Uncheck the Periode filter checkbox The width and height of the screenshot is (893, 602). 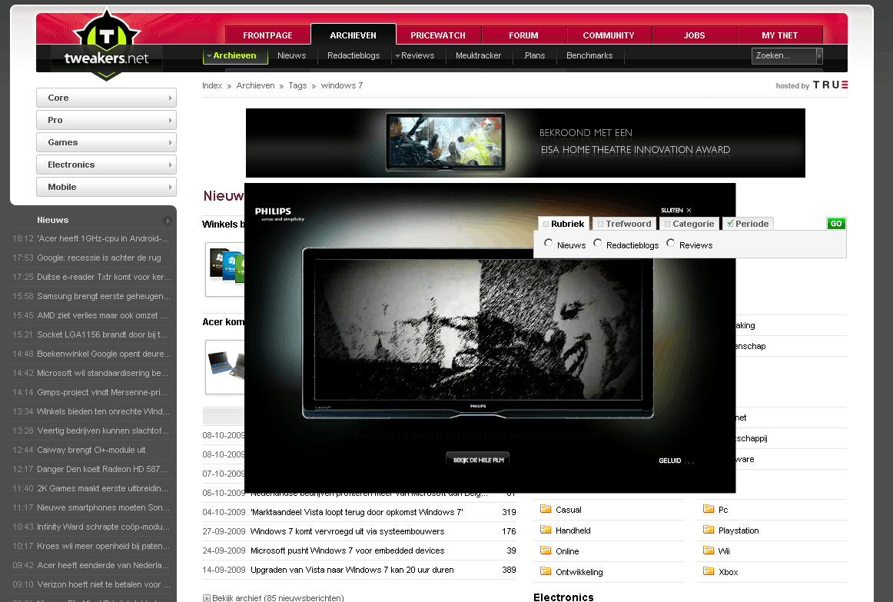tap(730, 224)
